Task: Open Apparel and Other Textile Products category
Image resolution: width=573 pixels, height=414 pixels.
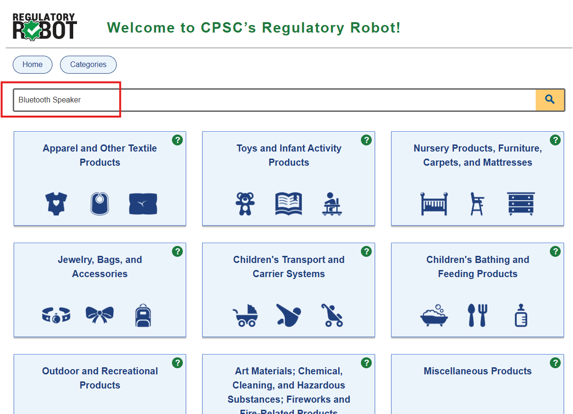Action: click(x=100, y=178)
